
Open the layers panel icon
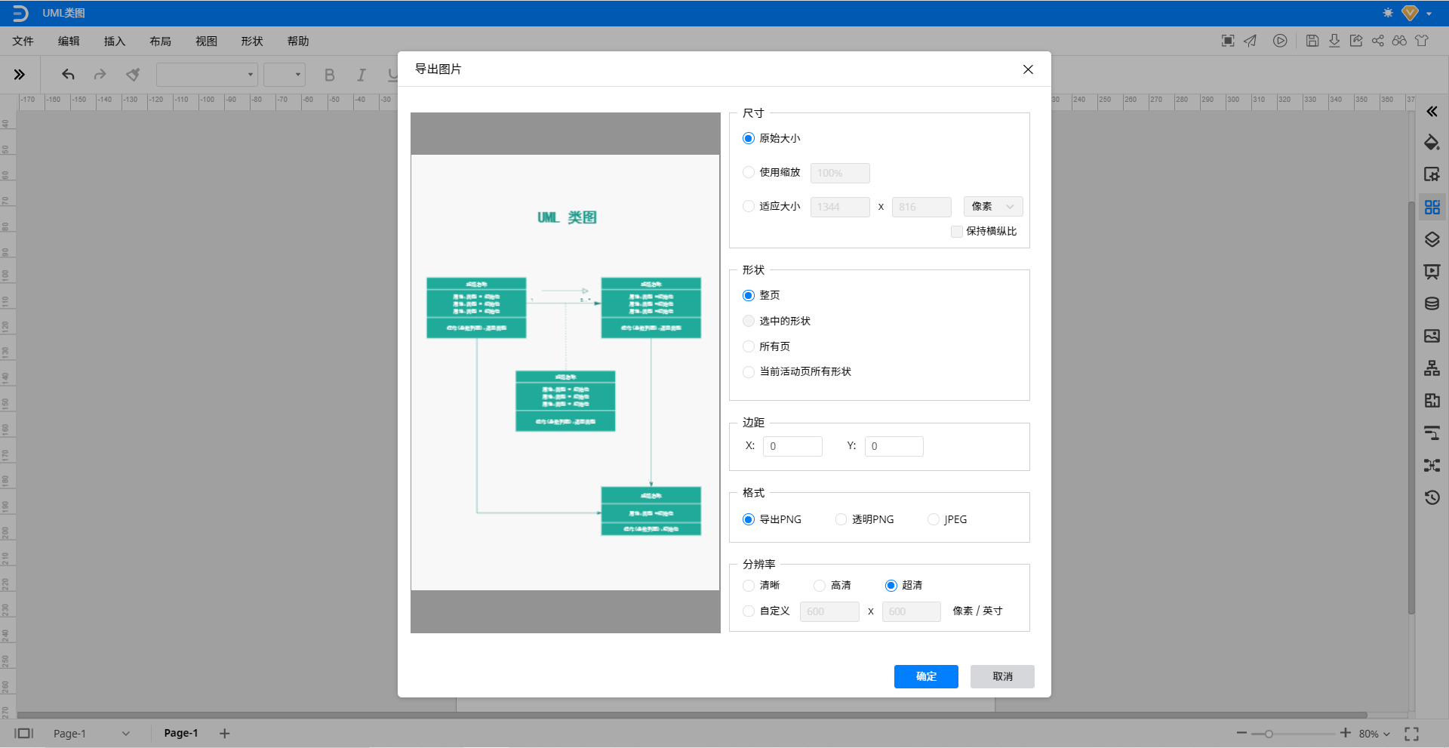[1431, 240]
